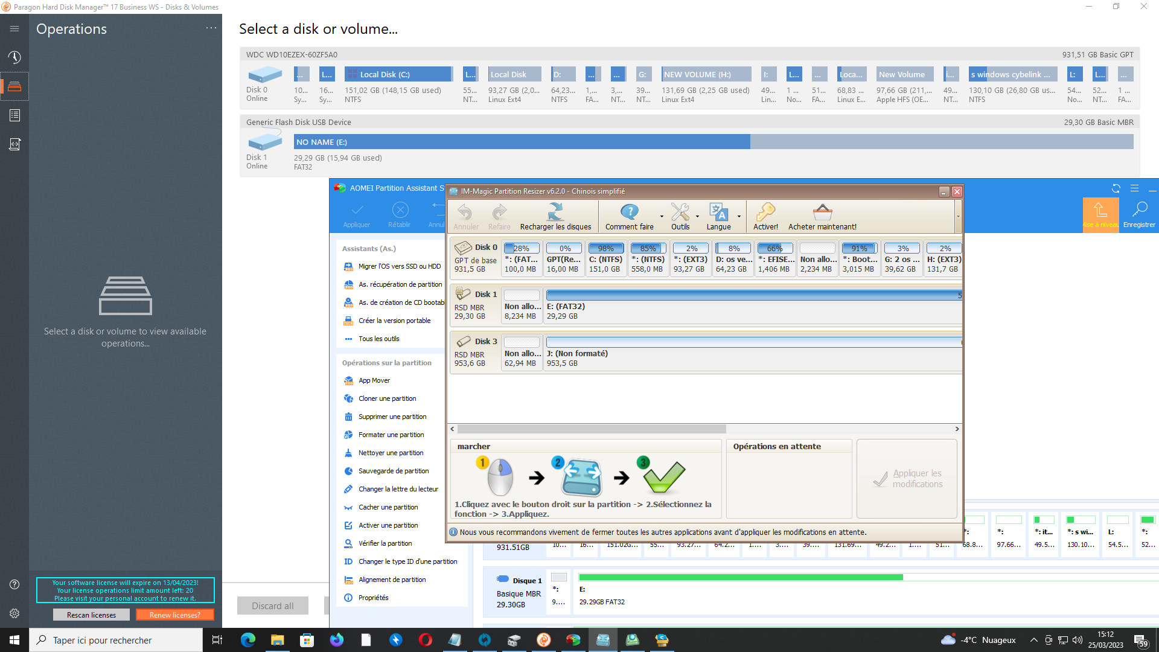Open Paragon script log sidebar icon
1159x652 pixels.
click(x=14, y=144)
